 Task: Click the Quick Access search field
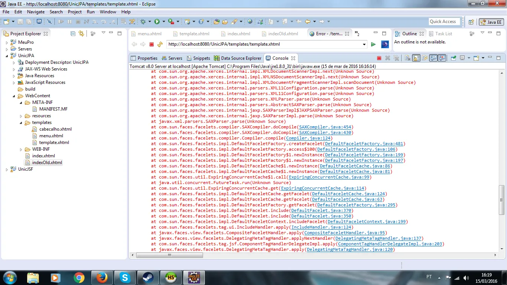[444, 22]
